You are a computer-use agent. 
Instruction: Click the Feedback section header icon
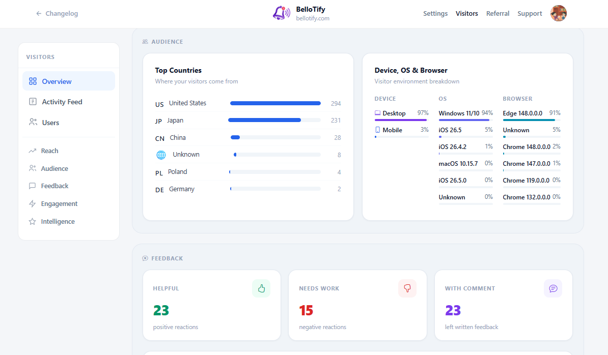tap(145, 258)
